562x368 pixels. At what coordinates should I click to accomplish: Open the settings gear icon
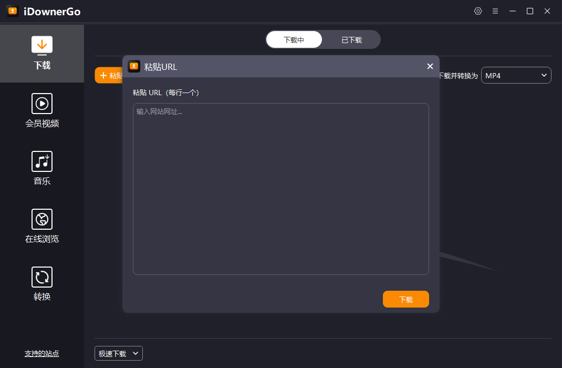click(478, 11)
